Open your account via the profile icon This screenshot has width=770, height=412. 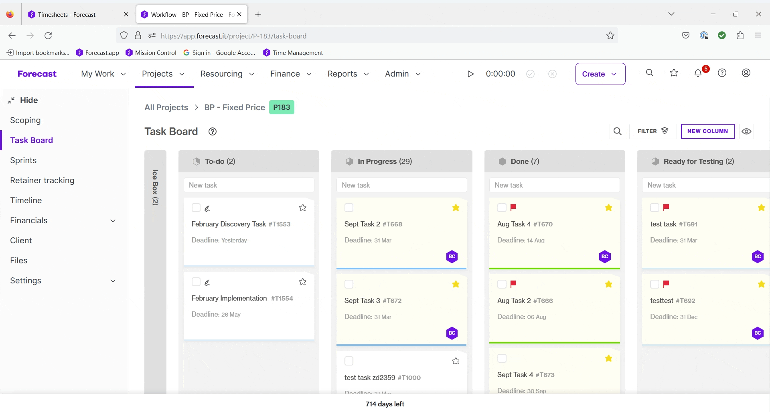coord(746,73)
